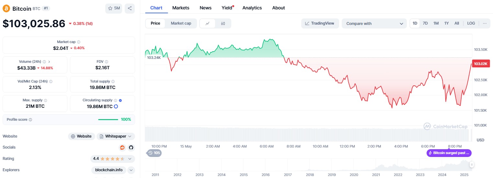Switch to line chart view icon
Viewport: 493px width, 178px height.
[x=208, y=23]
